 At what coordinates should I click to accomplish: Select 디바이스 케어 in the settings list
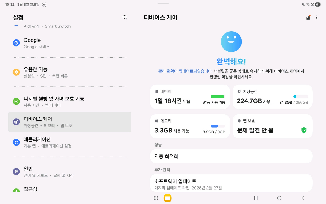click(70, 122)
